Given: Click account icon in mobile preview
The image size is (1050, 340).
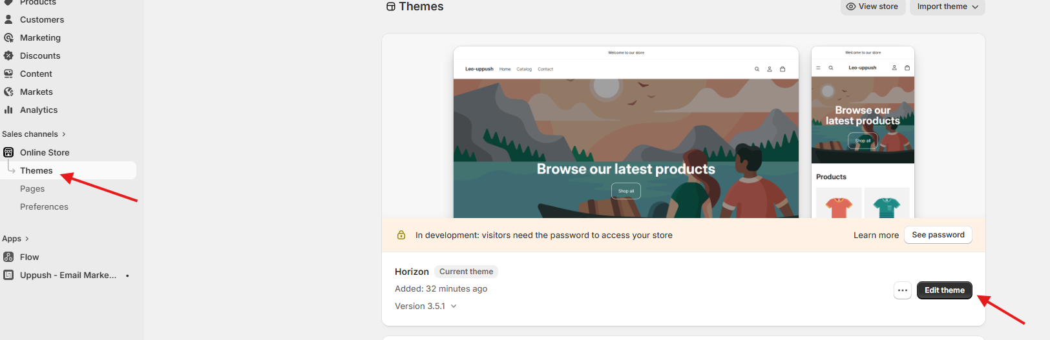Looking at the screenshot, I should [x=894, y=68].
